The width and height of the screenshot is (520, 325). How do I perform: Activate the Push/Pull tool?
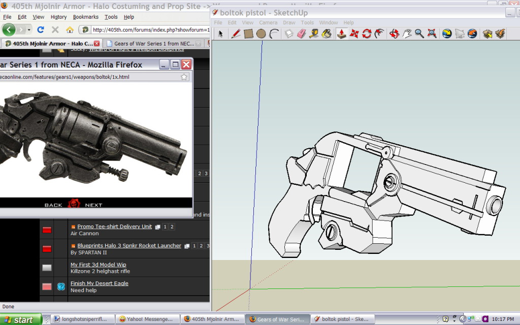click(342, 34)
